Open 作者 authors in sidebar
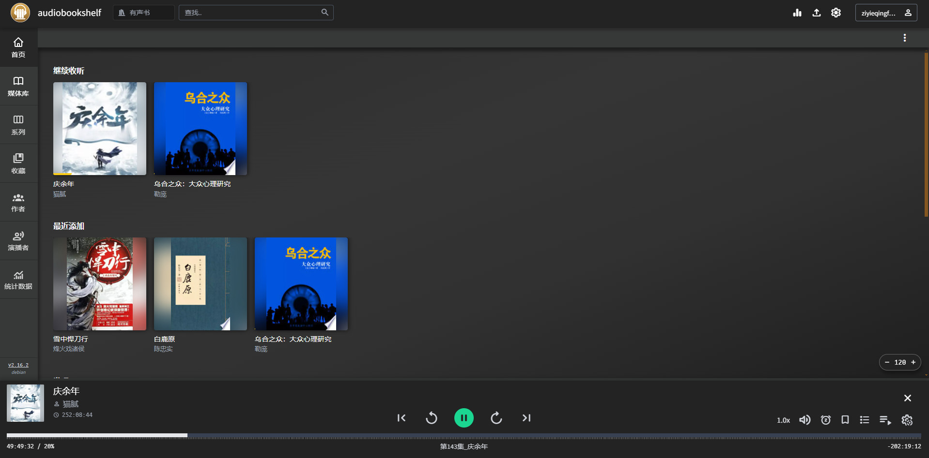Viewport: 929px width, 458px height. pos(18,202)
